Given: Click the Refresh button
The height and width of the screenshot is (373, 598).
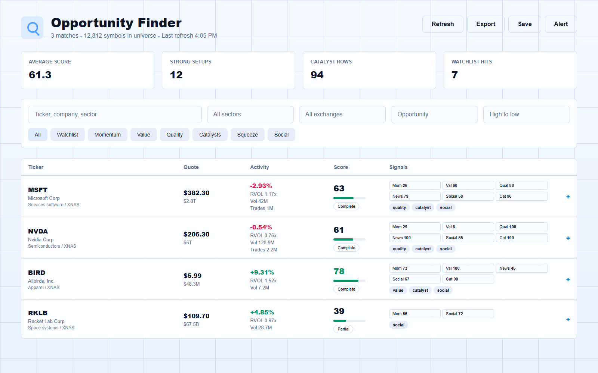Looking at the screenshot, I should [443, 24].
